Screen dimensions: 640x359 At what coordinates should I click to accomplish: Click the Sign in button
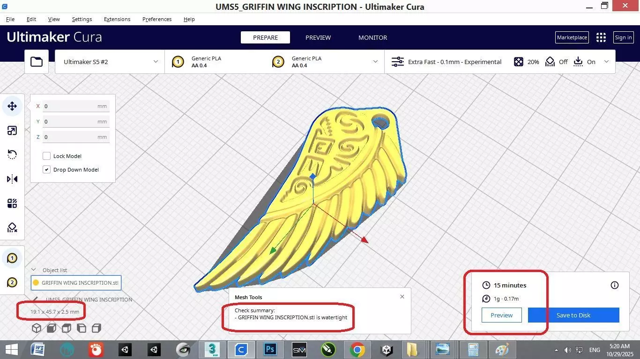point(623,37)
